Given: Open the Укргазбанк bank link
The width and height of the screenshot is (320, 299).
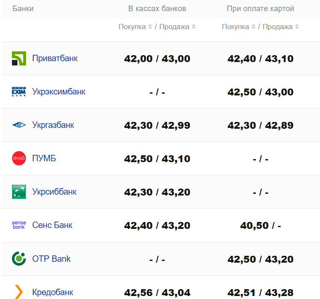Looking at the screenshot, I should (53, 125).
